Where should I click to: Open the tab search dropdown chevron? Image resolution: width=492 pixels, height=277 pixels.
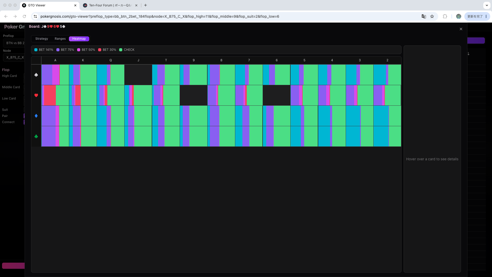pyautogui.click(x=487, y=5)
